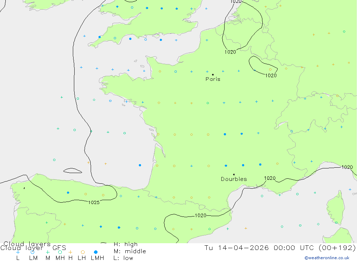
Task: Click the 'LM' legend label text
Action: click(x=33, y=258)
